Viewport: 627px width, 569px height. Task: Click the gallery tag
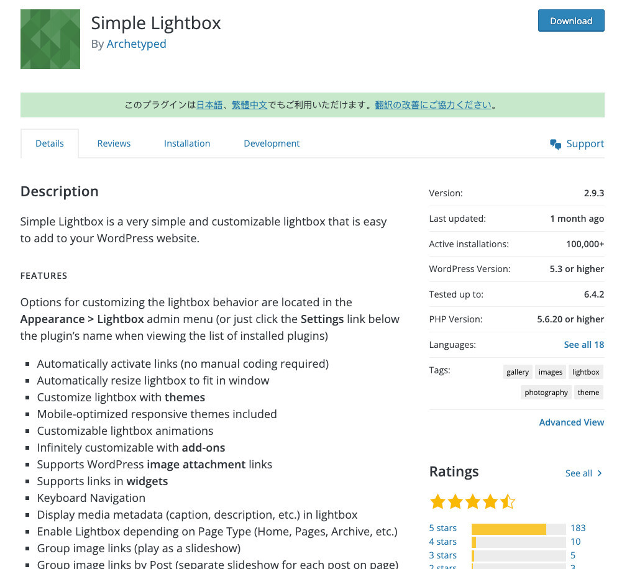(518, 372)
